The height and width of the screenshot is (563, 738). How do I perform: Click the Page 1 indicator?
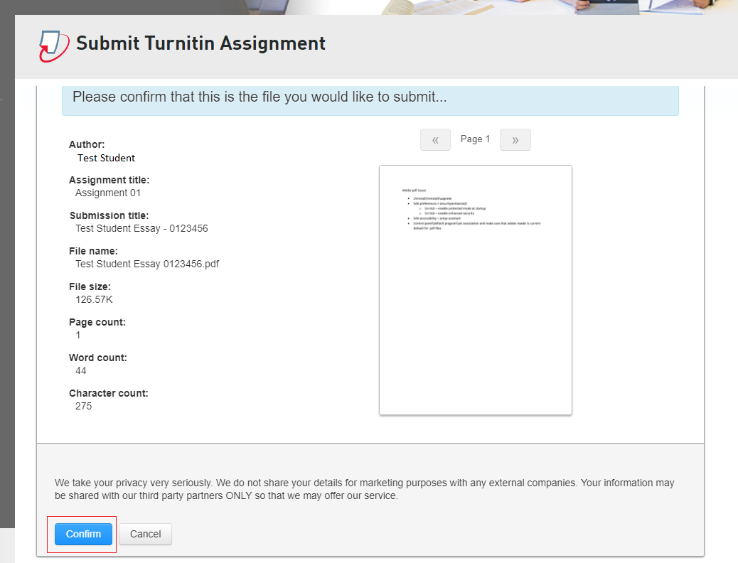pyautogui.click(x=475, y=139)
